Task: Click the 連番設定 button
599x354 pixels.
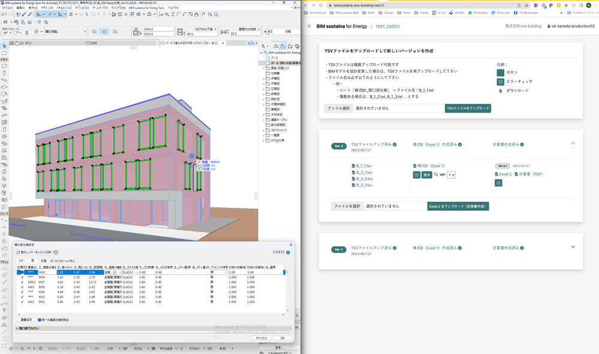Action: pyautogui.click(x=26, y=320)
